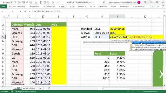The width and height of the screenshot is (166, 93).
Task: Click the Odbiorca header cell
Action: [17, 25]
